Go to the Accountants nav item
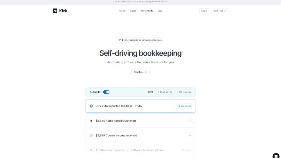Image resolution: width=281 pixels, height=158 pixels. [147, 11]
